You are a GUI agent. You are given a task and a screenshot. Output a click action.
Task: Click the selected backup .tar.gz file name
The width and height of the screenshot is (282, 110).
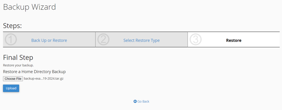(44, 79)
